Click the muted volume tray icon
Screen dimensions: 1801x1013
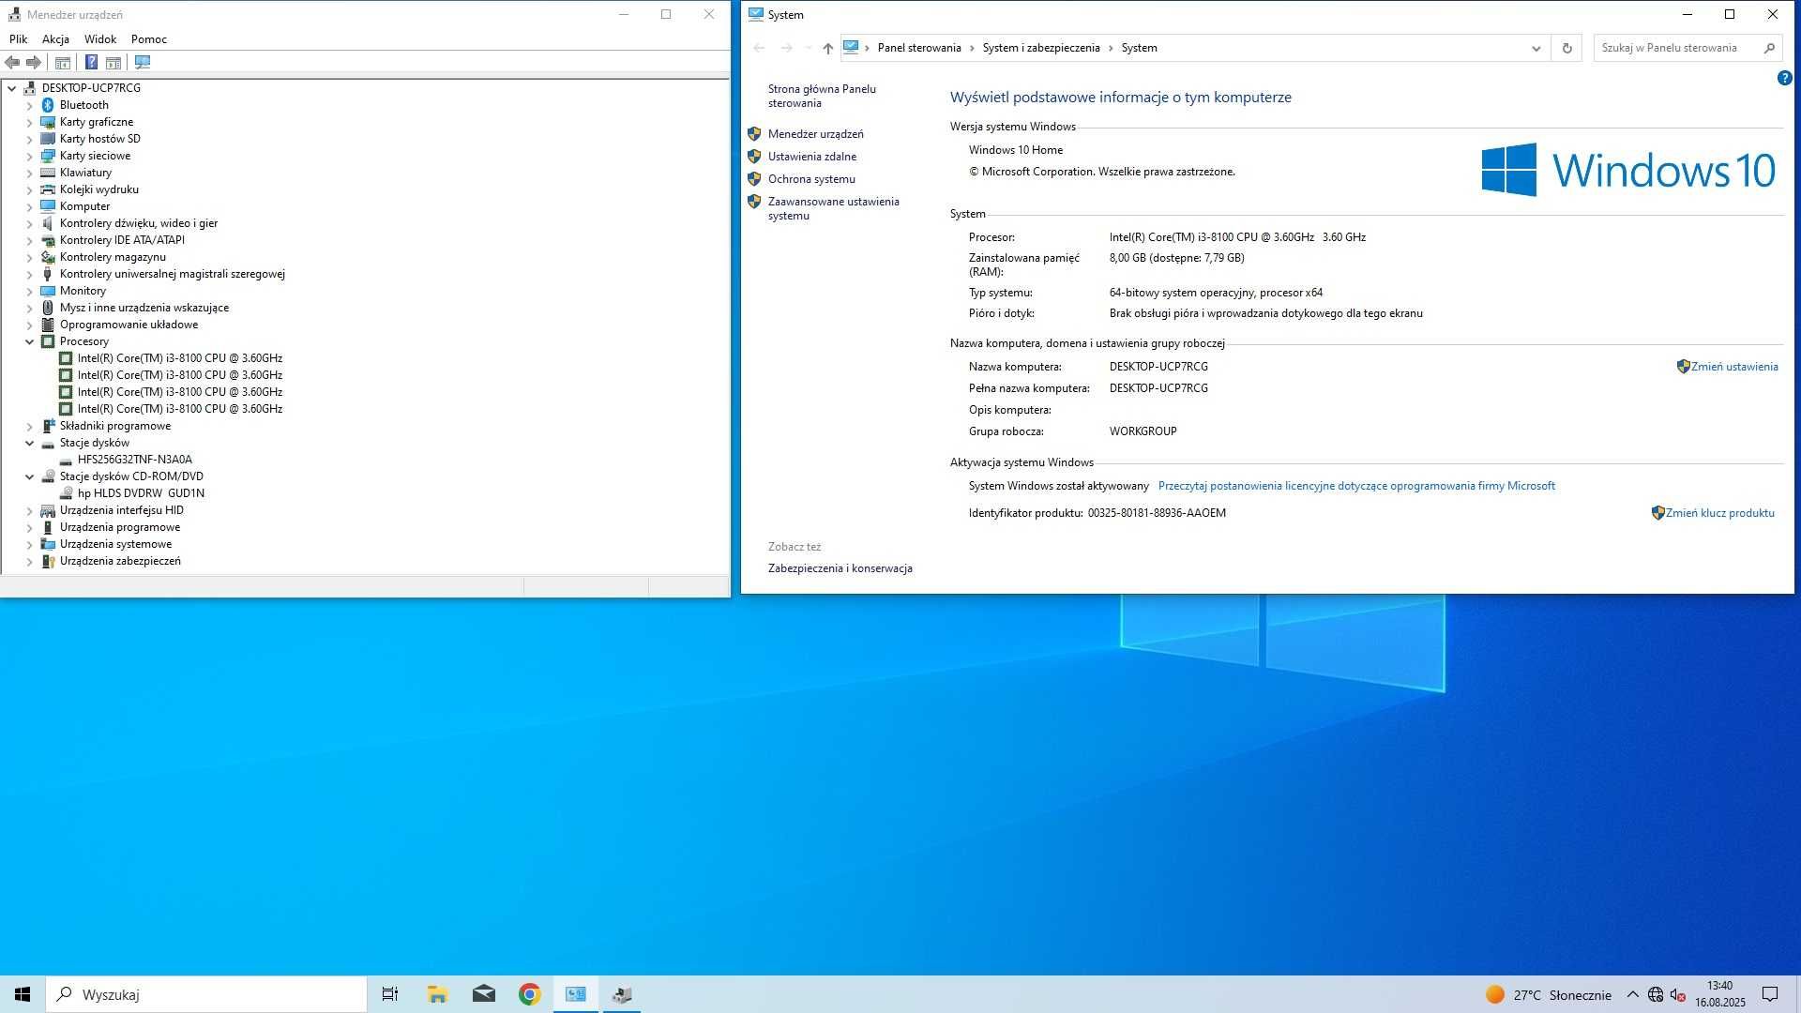[1678, 994]
